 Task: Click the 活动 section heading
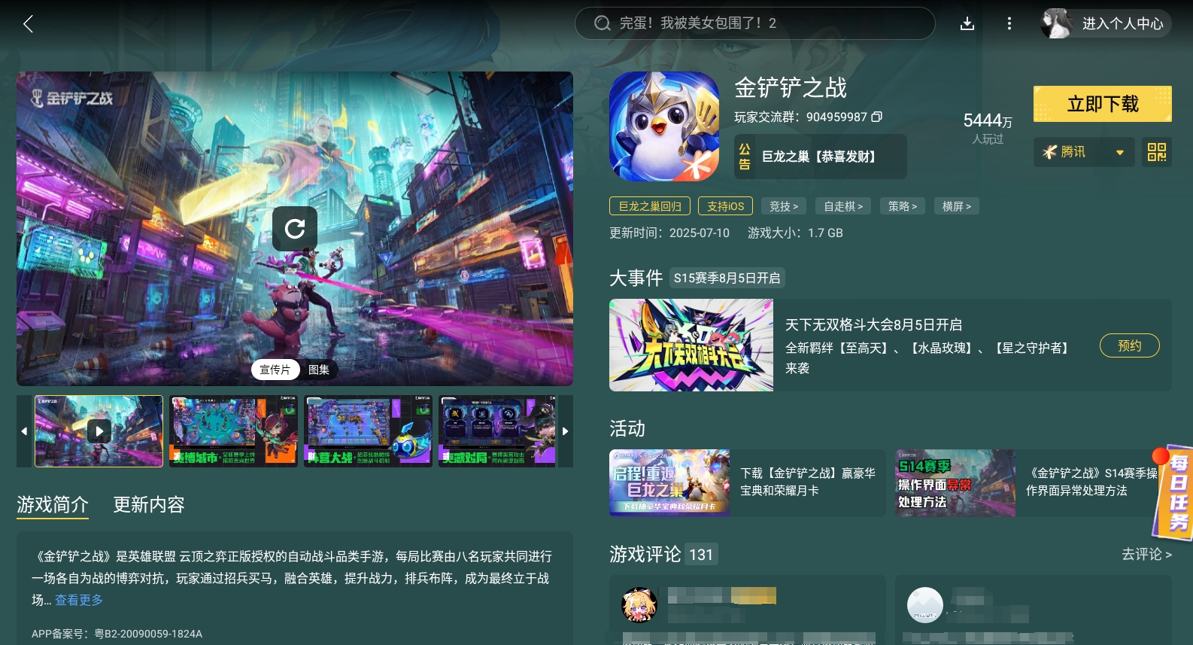(x=627, y=429)
